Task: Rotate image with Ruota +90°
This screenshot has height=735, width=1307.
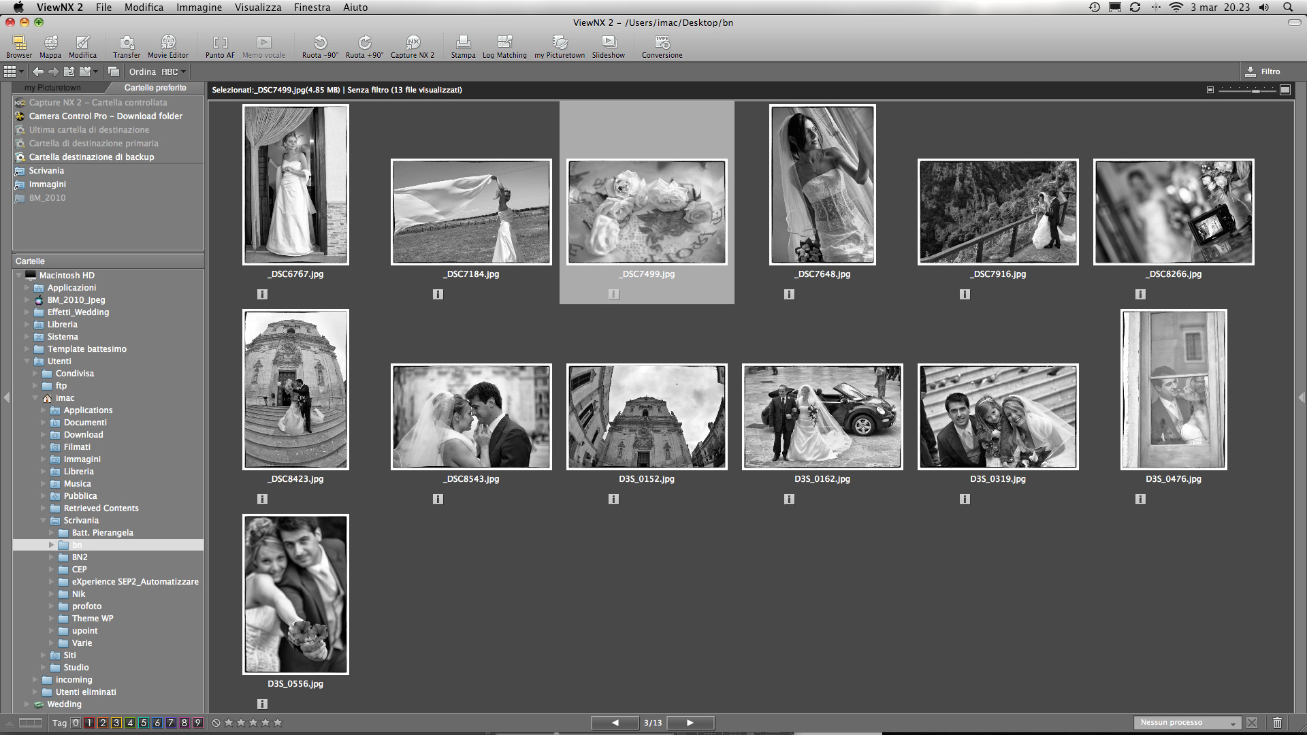Action: pyautogui.click(x=365, y=46)
